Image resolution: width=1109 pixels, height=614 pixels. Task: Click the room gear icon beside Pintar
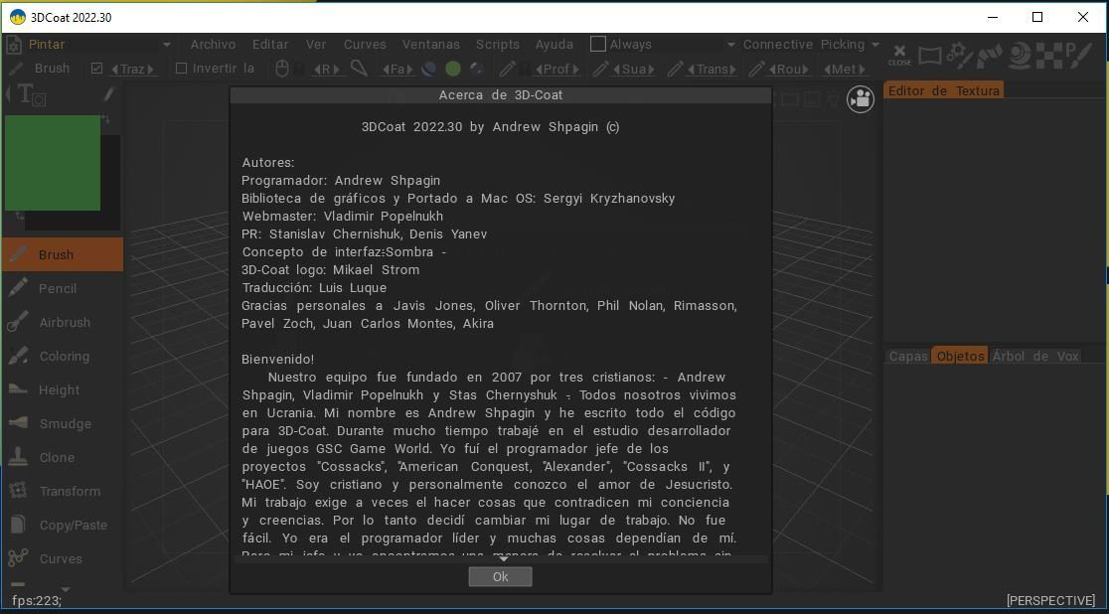pos(14,45)
